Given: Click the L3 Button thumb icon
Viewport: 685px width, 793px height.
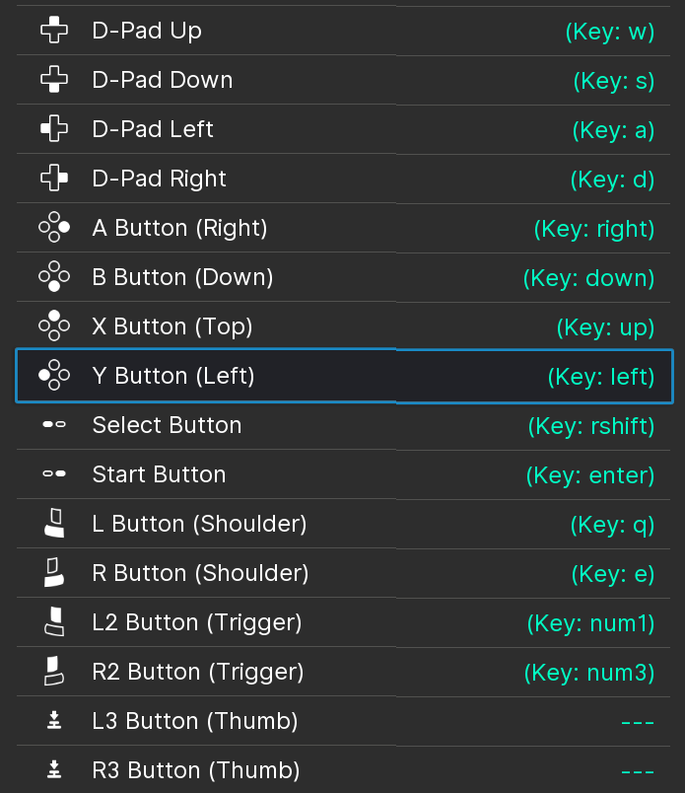Looking at the screenshot, I should pos(54,721).
